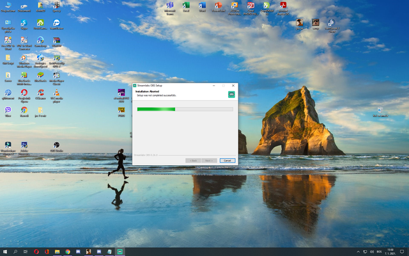Open the PowerPoint desktop shortcut
The image size is (409, 256).
click(x=219, y=7)
